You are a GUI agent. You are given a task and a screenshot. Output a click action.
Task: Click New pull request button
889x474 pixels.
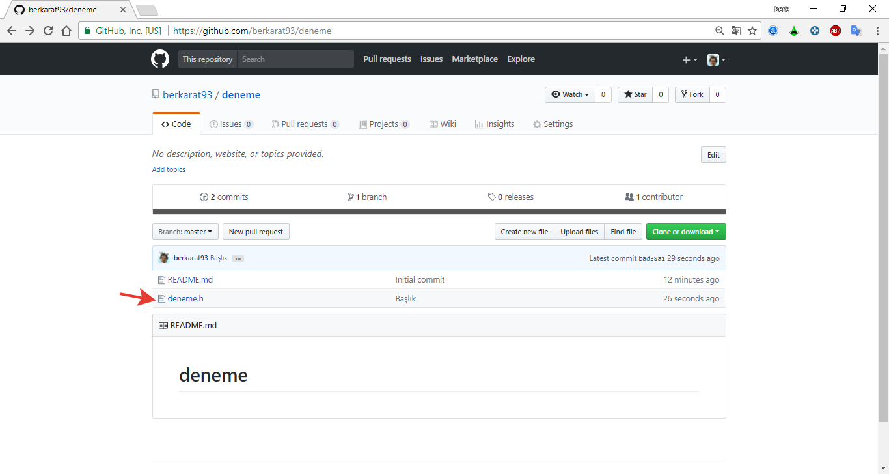tap(256, 232)
